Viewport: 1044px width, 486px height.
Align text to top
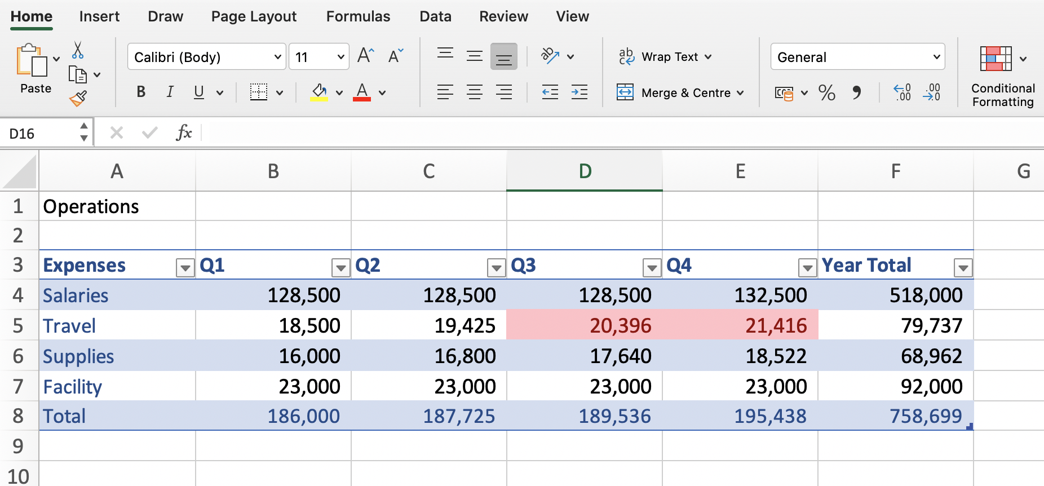point(445,55)
